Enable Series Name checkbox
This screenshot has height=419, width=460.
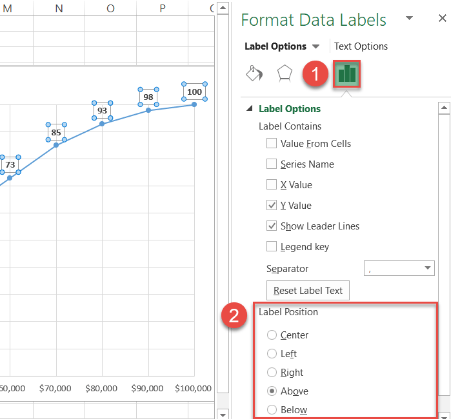click(x=272, y=164)
